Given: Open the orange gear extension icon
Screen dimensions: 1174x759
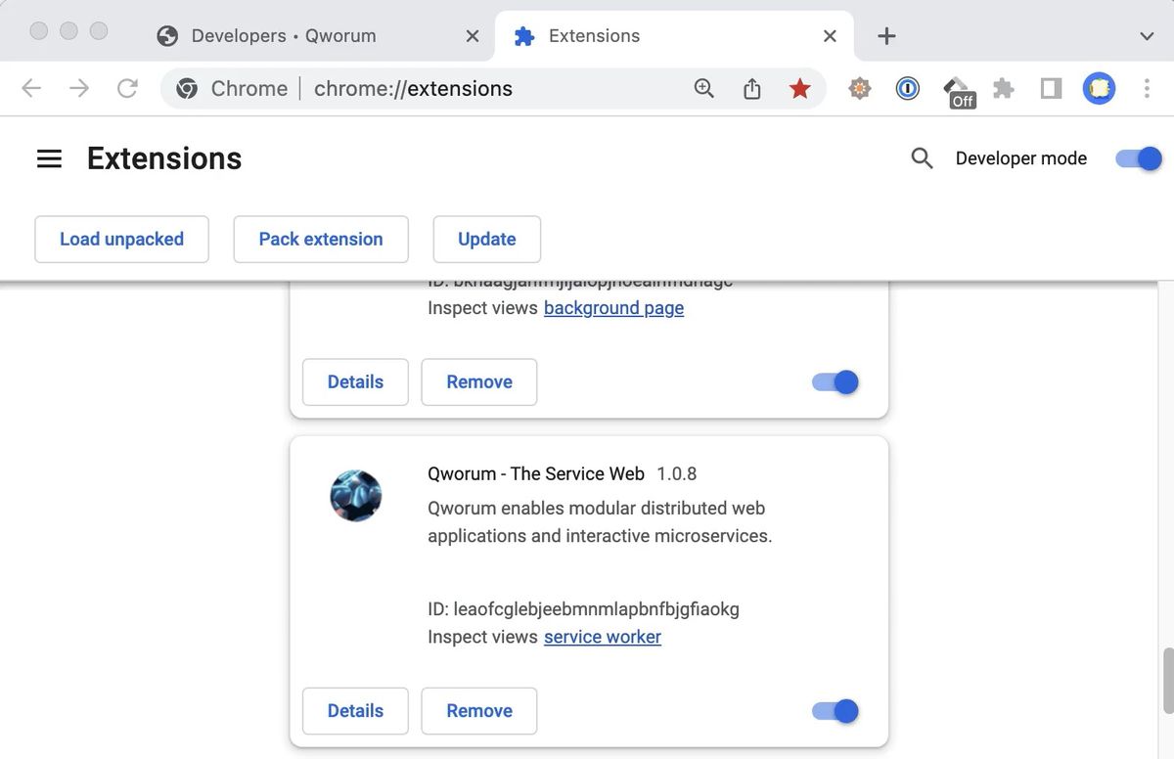Looking at the screenshot, I should [860, 89].
